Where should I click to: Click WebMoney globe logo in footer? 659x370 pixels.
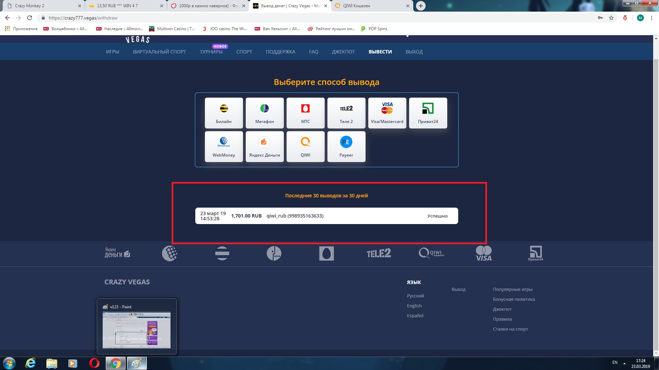[170, 254]
